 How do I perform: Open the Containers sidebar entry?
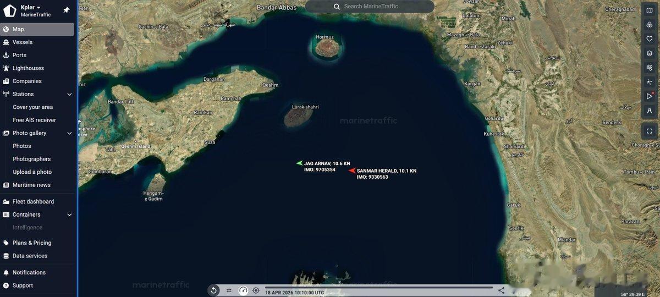tap(26, 215)
